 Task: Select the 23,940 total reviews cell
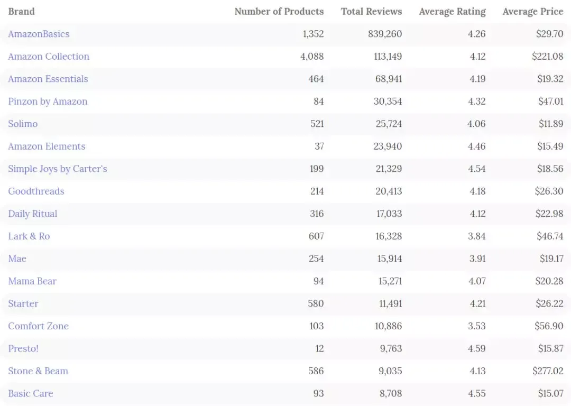(x=388, y=146)
